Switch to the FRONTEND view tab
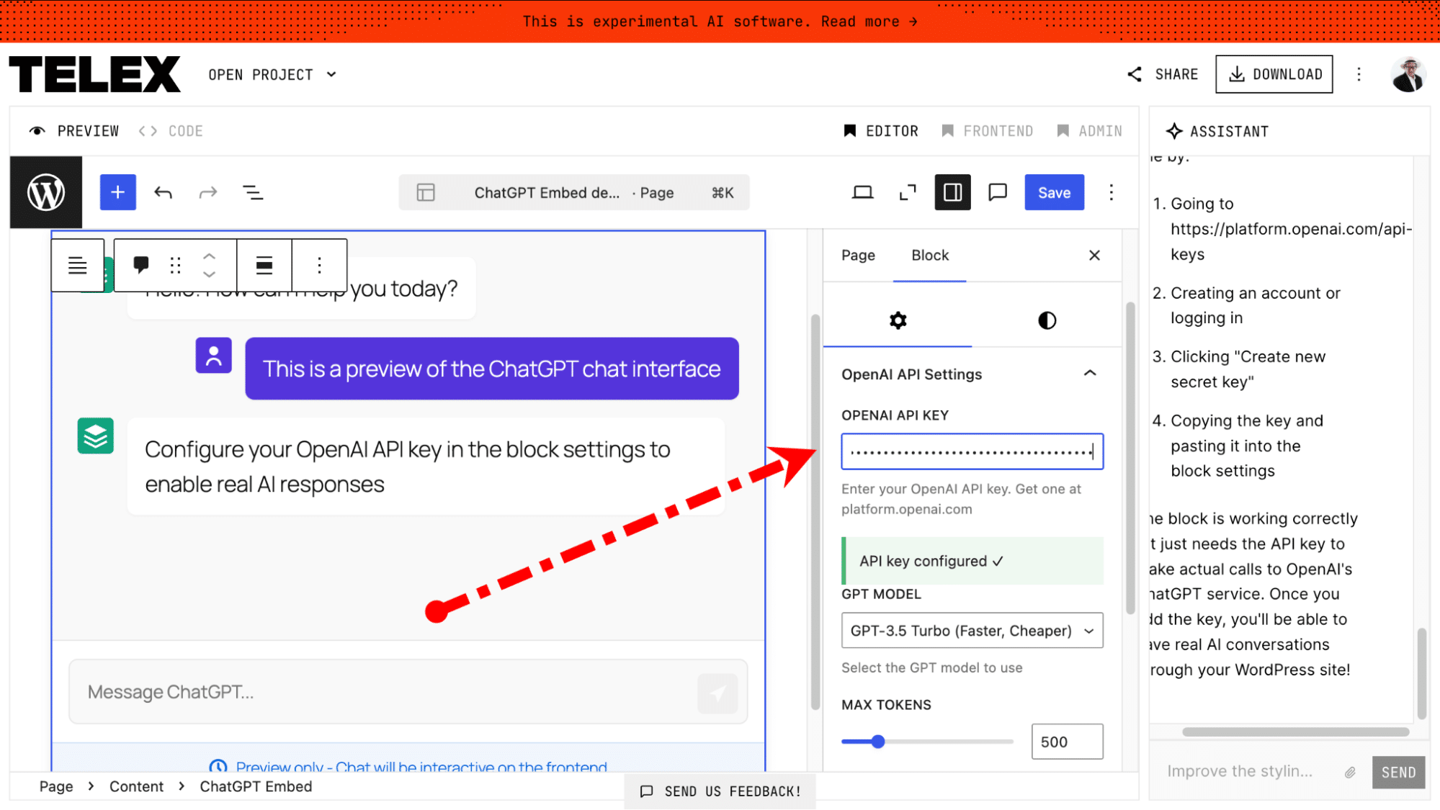Image resolution: width=1440 pixels, height=810 pixels. click(988, 131)
